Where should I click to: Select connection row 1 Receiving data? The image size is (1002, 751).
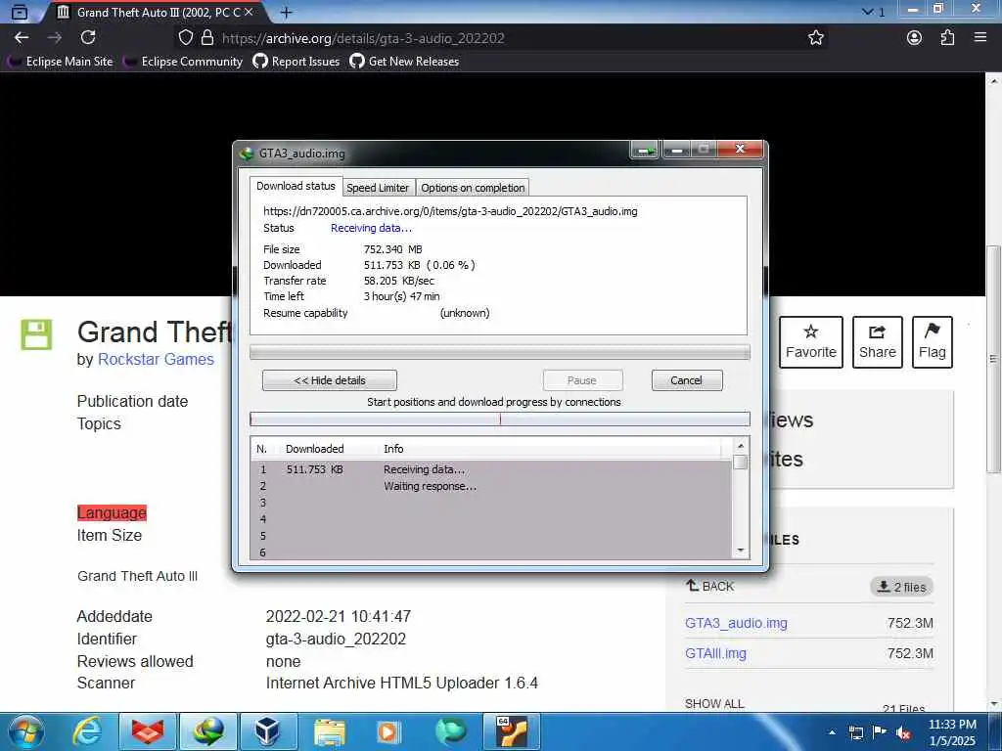click(491, 469)
